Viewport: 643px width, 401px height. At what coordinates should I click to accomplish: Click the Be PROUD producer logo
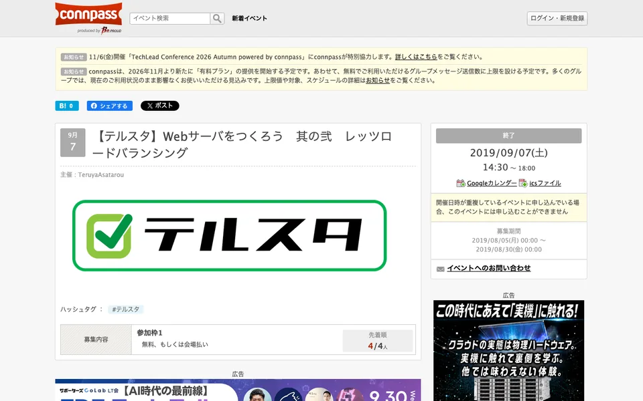(x=111, y=30)
